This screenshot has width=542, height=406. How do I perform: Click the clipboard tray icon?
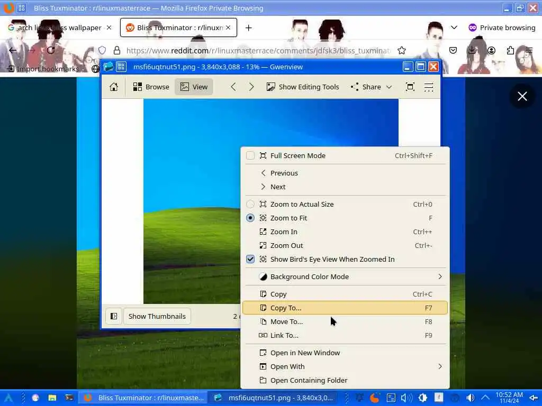pos(391,398)
